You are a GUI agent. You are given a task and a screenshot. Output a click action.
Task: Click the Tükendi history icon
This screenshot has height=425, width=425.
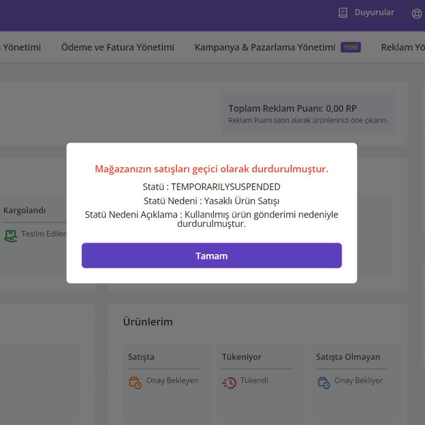[229, 383]
